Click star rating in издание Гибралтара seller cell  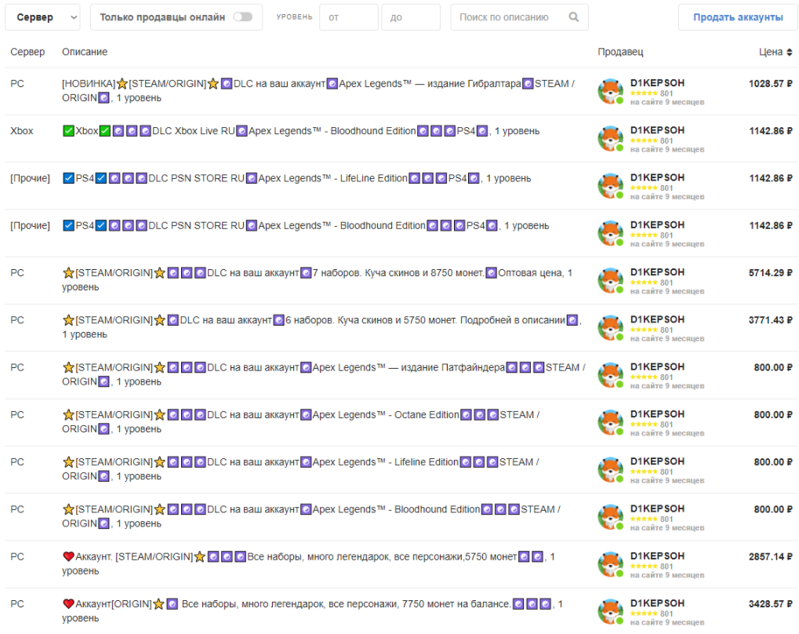click(644, 93)
